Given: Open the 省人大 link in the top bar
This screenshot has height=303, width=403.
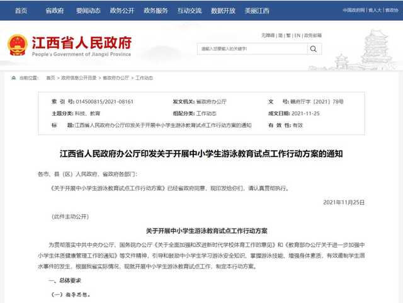Looking at the screenshot, I should (375, 10).
